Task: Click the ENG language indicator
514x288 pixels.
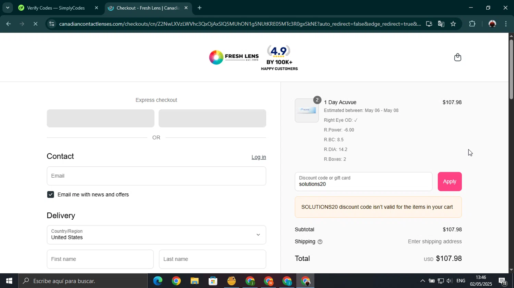Action: click(x=461, y=281)
